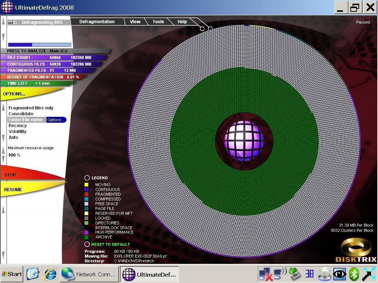
Task: Click the green Bluetooth tray icon
Action: [x=354, y=274]
